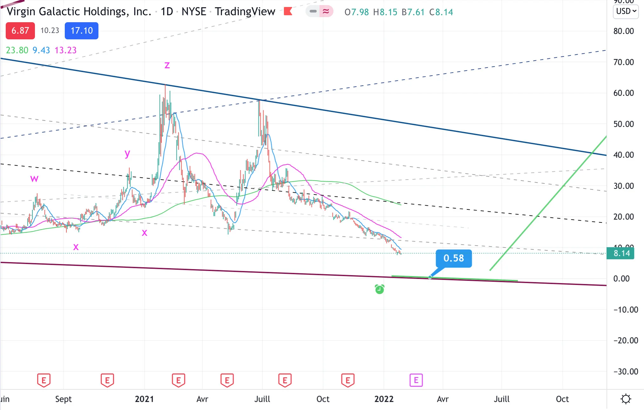Open the purple upcoming earnings E marker
644x410 pixels.
pyautogui.click(x=416, y=380)
